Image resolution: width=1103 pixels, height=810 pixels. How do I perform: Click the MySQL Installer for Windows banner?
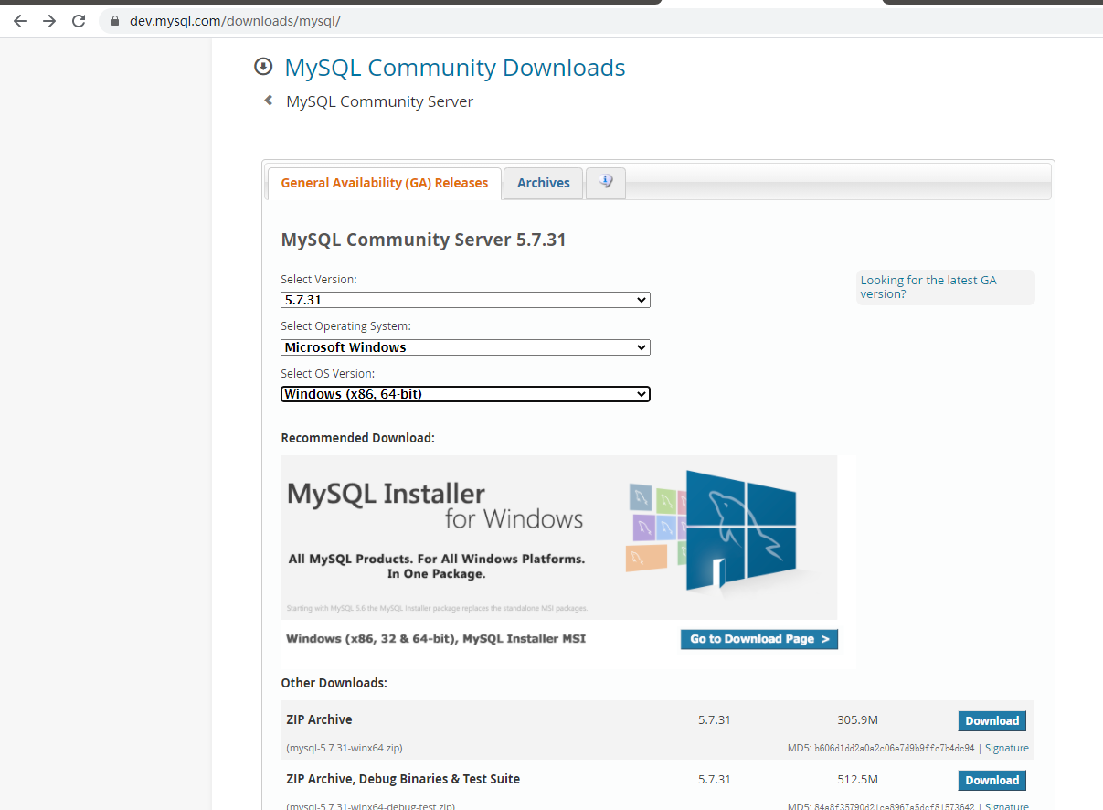(559, 538)
